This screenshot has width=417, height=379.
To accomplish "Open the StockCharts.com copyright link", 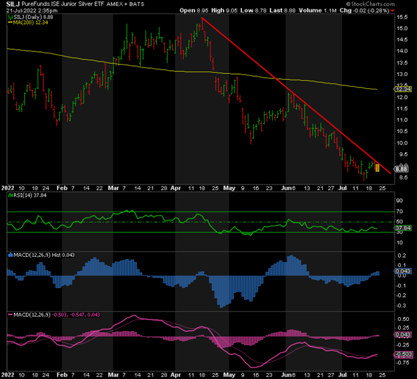I will pyautogui.click(x=370, y=4).
